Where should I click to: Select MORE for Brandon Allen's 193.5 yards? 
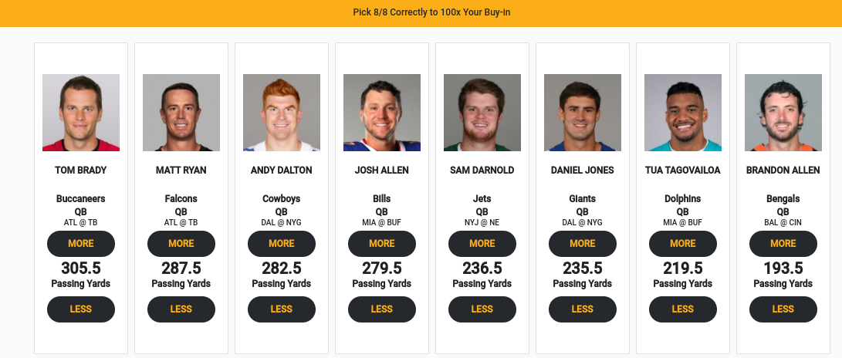pos(783,243)
